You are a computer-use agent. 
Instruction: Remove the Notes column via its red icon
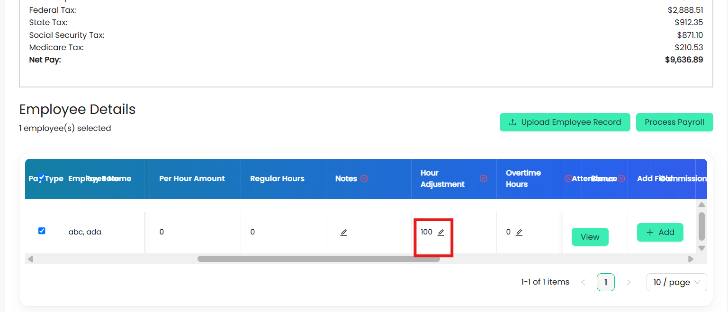tap(364, 179)
